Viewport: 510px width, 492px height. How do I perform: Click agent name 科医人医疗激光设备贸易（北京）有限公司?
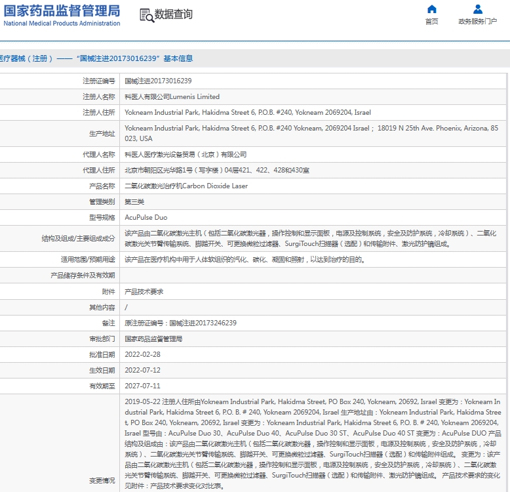[186, 155]
